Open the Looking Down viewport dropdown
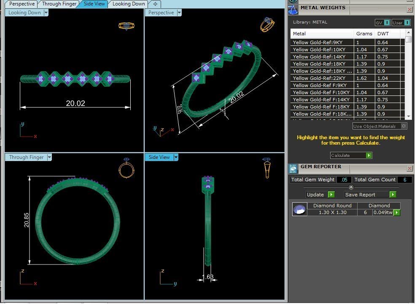The image size is (417, 304). pyautogui.click(x=46, y=13)
